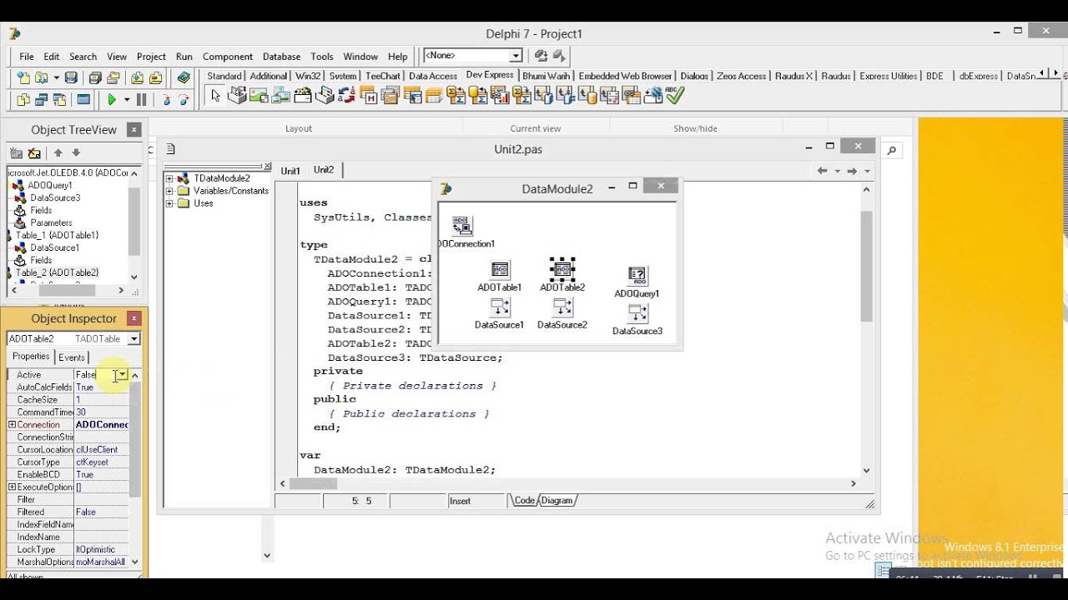Close the Object TreeView panel
Image resolution: width=1068 pixels, height=600 pixels.
[x=133, y=130]
